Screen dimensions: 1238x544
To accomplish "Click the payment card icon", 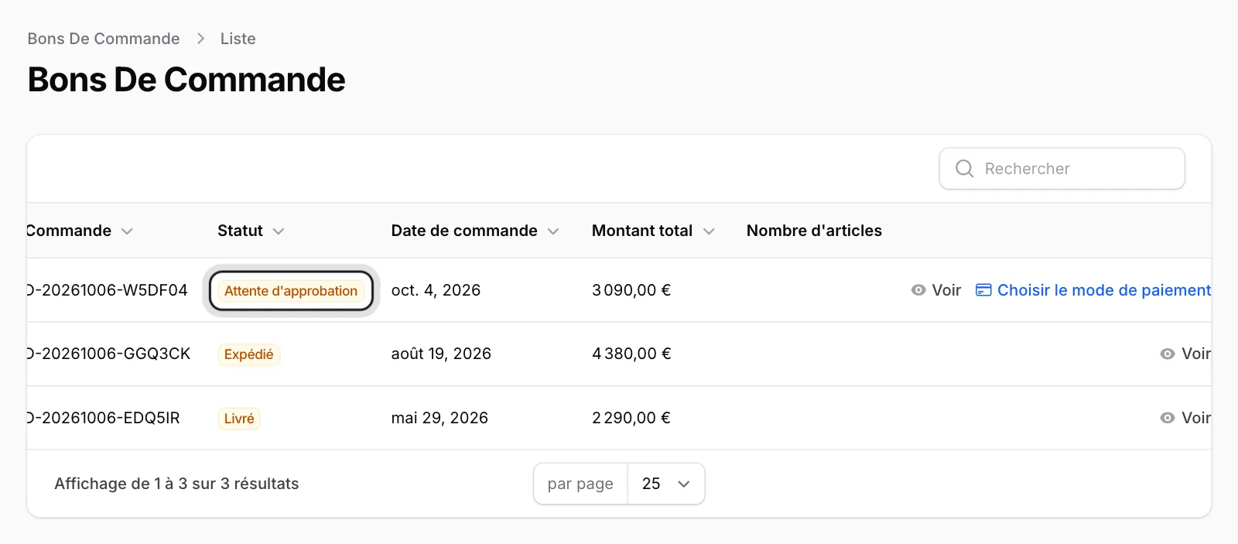I will coord(983,290).
